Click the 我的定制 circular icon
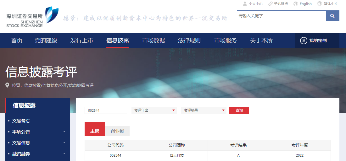Screen dimensions: 346x161 pos(304,40)
